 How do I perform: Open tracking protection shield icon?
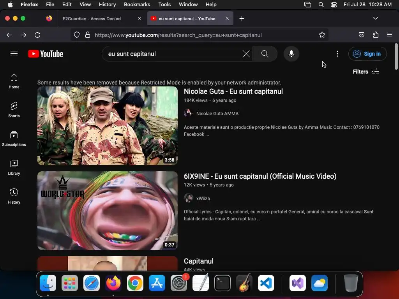pos(77,35)
